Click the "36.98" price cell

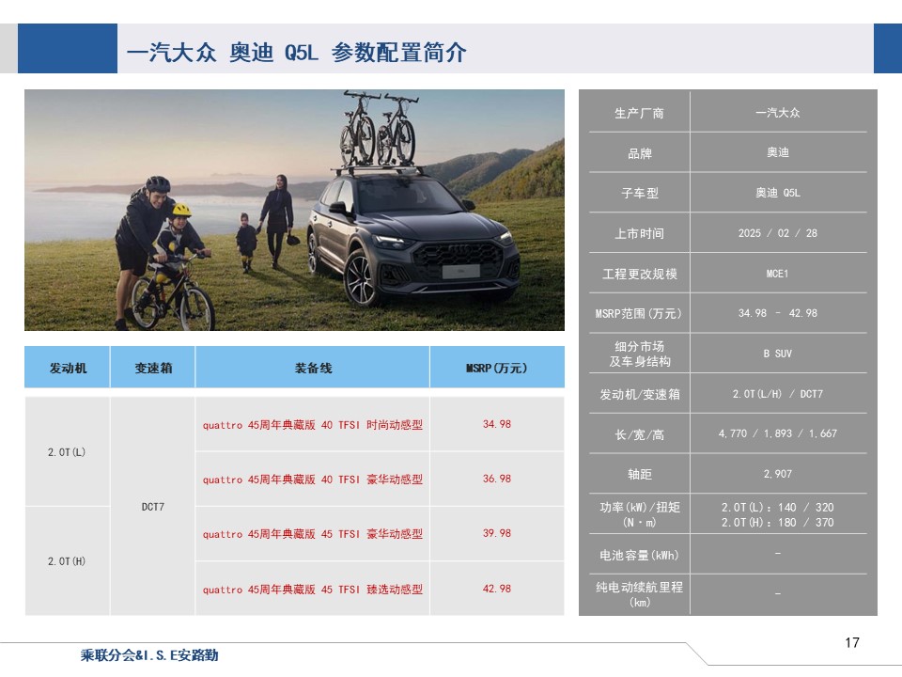[497, 479]
